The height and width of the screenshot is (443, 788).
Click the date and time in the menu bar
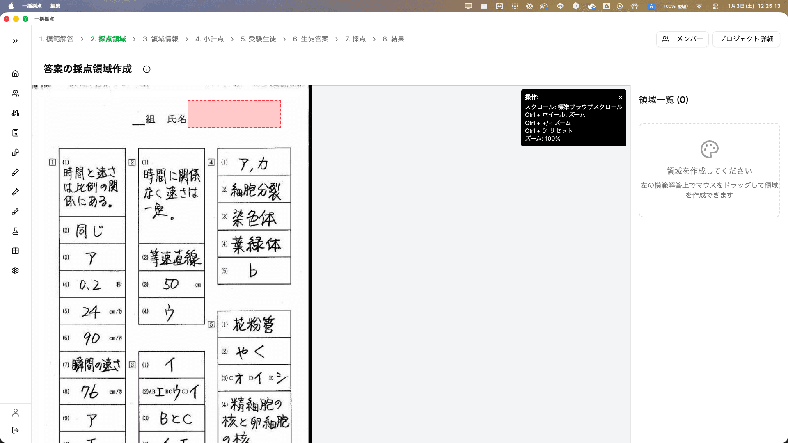(754, 6)
